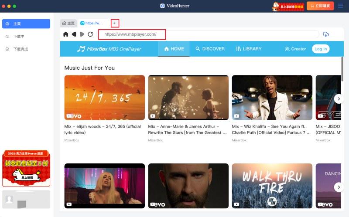The height and width of the screenshot is (217, 349).
Task: Reload the page with refresh icon
Action: (x=90, y=34)
